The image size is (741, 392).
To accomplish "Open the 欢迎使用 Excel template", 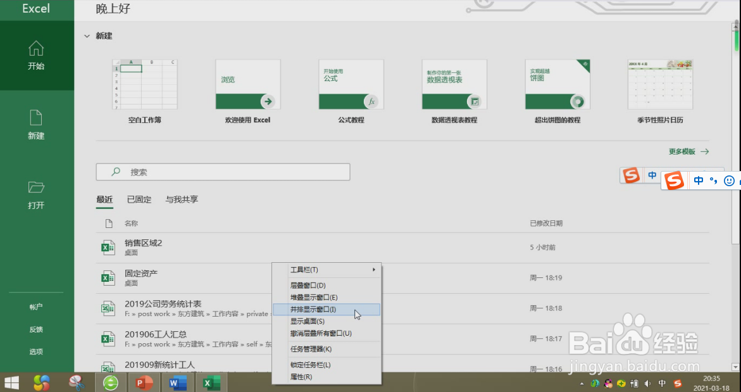I will tap(248, 91).
